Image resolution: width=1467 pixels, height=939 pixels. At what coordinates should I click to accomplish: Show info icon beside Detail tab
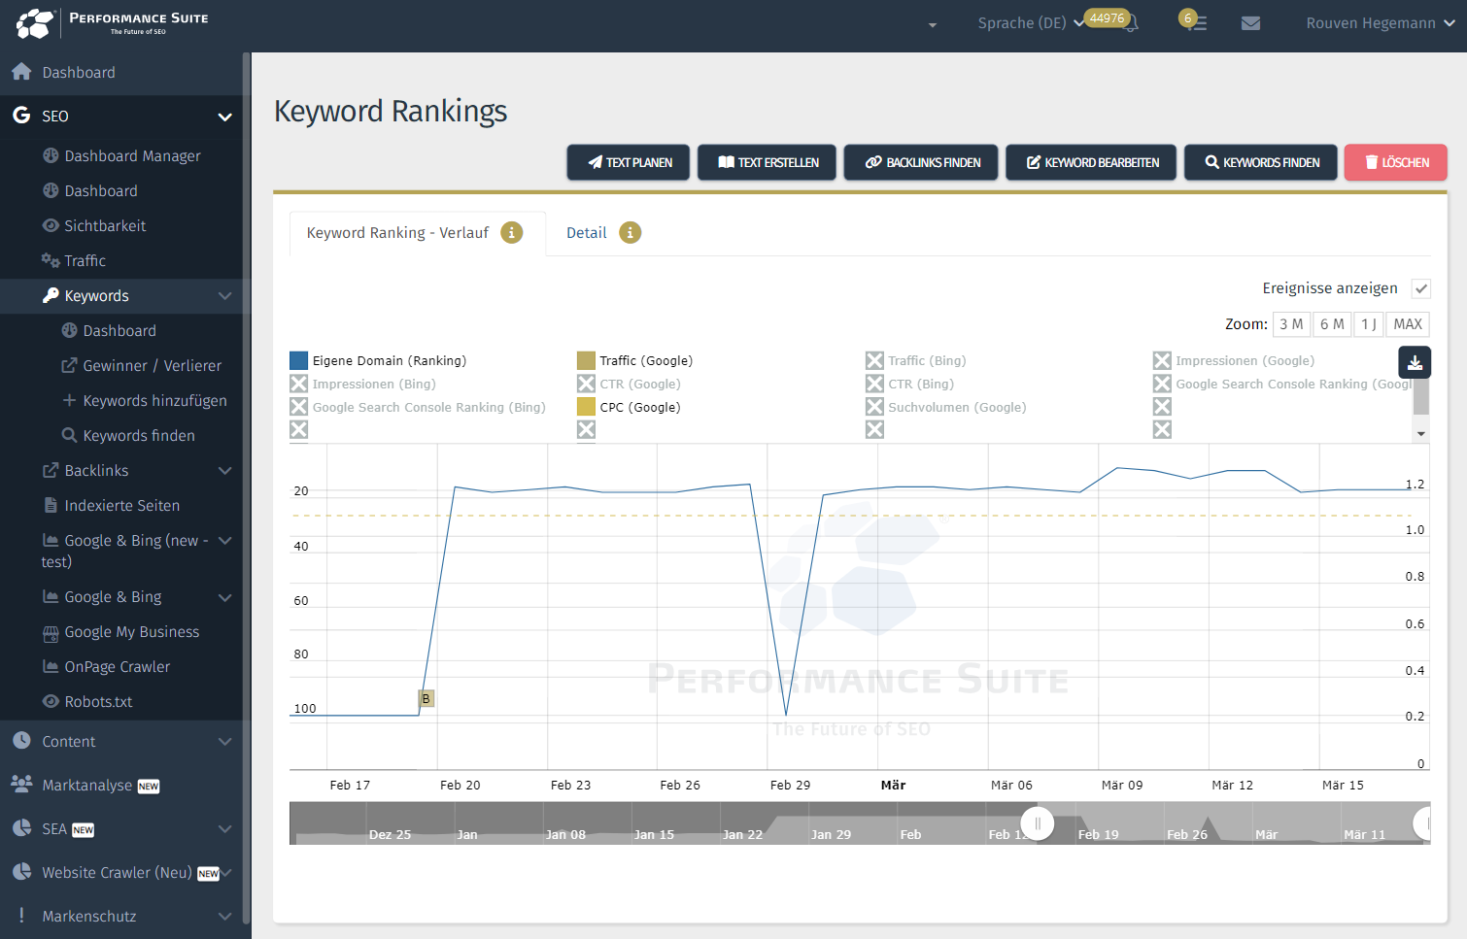coord(631,232)
